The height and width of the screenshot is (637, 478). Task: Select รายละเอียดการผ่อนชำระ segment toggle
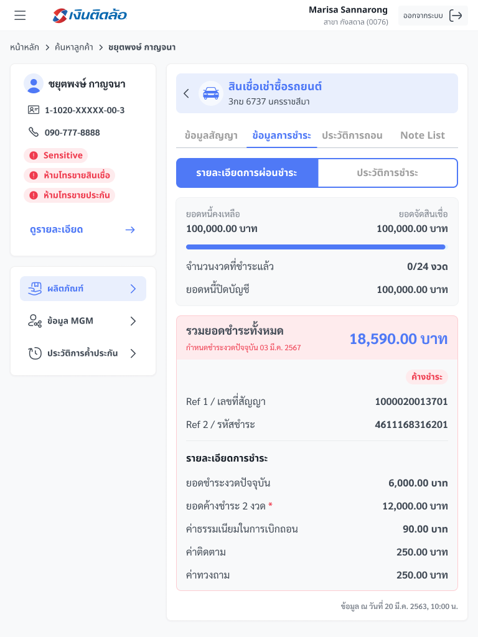pyautogui.click(x=247, y=173)
